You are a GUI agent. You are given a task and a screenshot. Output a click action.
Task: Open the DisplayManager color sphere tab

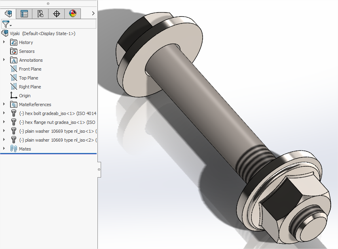click(x=73, y=14)
